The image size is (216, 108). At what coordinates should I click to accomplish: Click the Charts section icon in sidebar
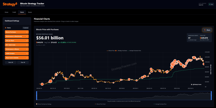tap(6, 28)
